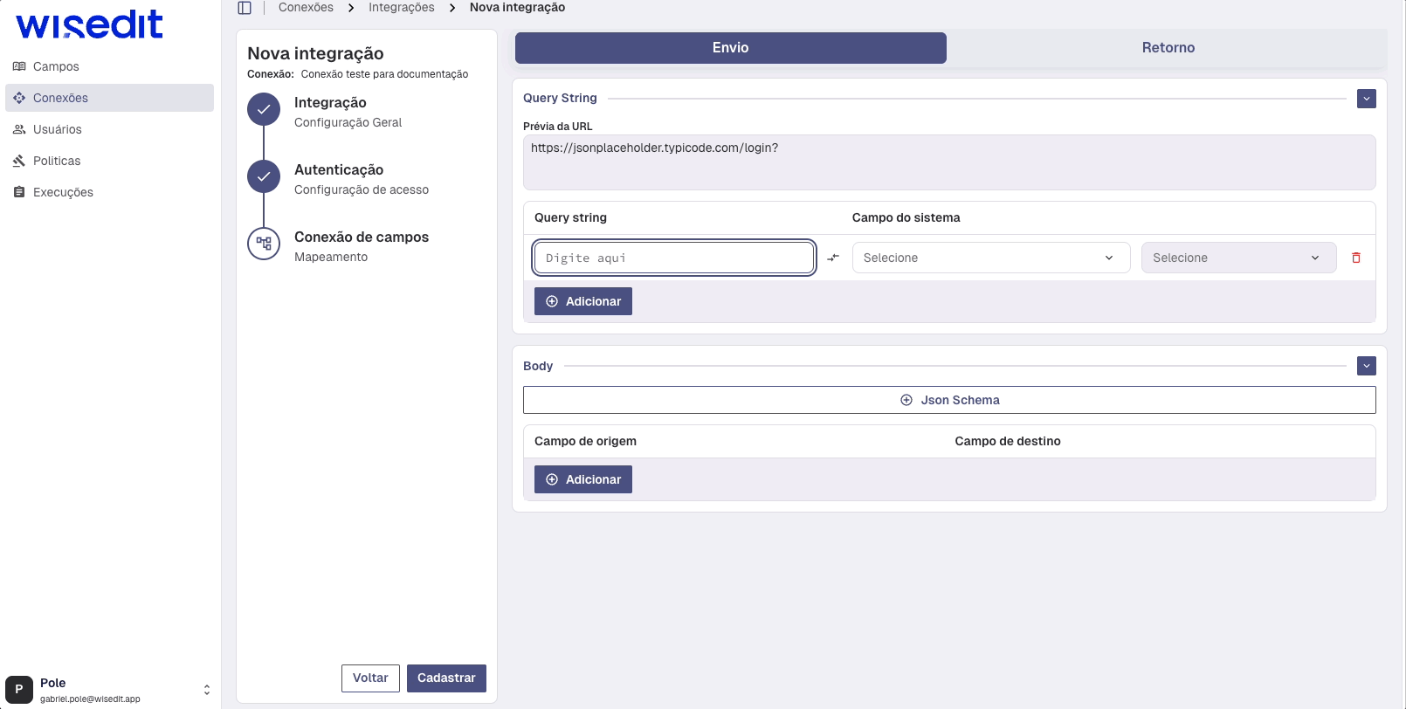
Task: Select the Envio tab
Action: point(730,48)
